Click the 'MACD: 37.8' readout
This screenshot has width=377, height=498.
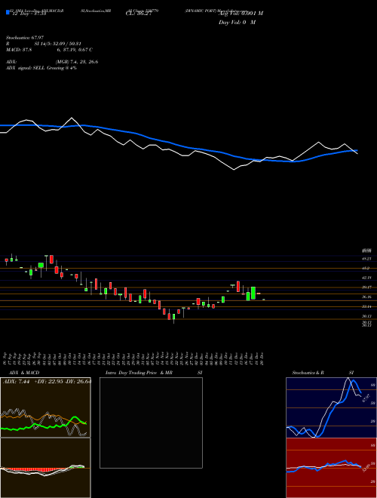coord(18,50)
